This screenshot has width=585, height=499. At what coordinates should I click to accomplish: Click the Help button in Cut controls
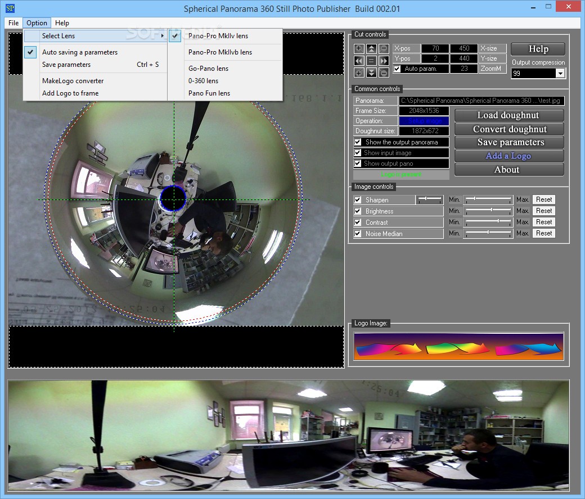538,49
